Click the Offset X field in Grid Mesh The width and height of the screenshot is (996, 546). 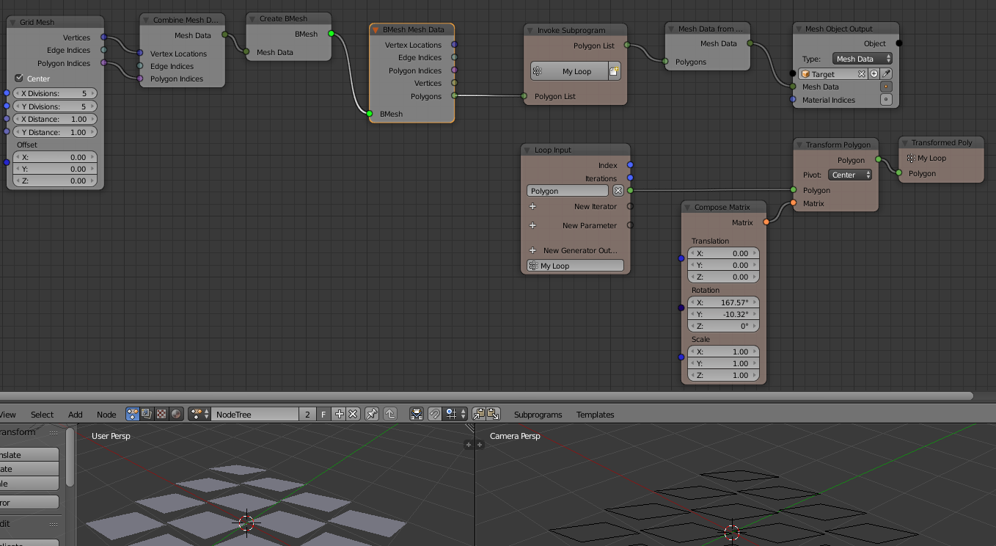tap(55, 157)
